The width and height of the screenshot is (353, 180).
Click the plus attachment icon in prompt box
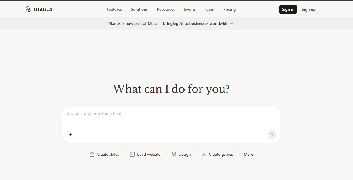70,135
